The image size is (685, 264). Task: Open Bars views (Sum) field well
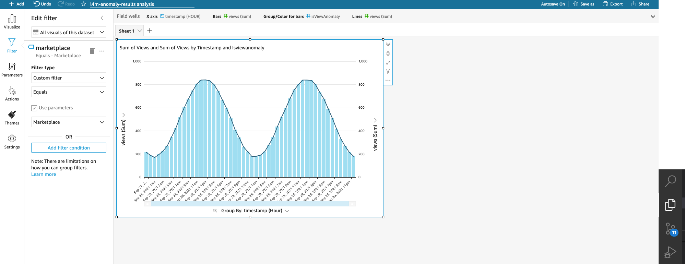237,16
